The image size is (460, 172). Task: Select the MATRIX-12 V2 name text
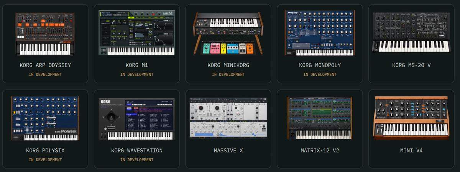[x=320, y=151]
